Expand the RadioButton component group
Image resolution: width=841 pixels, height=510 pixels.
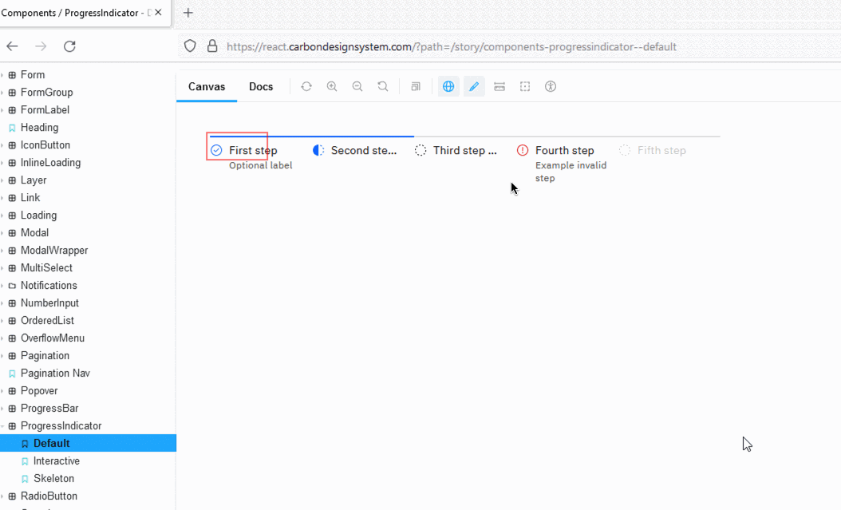[x=51, y=496]
